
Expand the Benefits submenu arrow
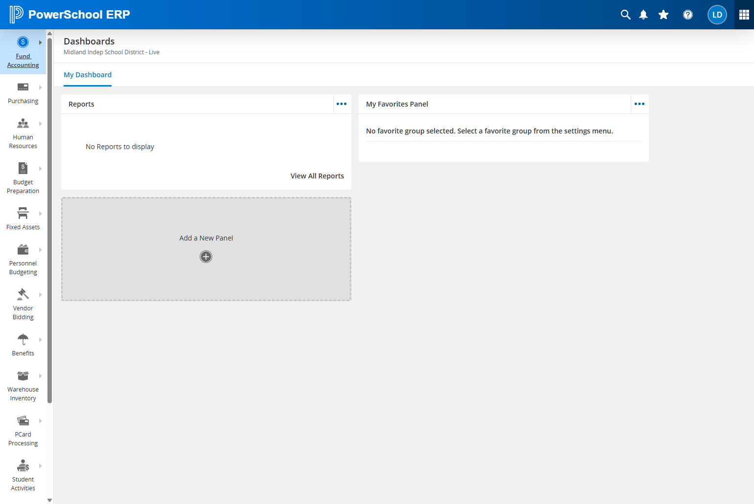[x=41, y=340]
